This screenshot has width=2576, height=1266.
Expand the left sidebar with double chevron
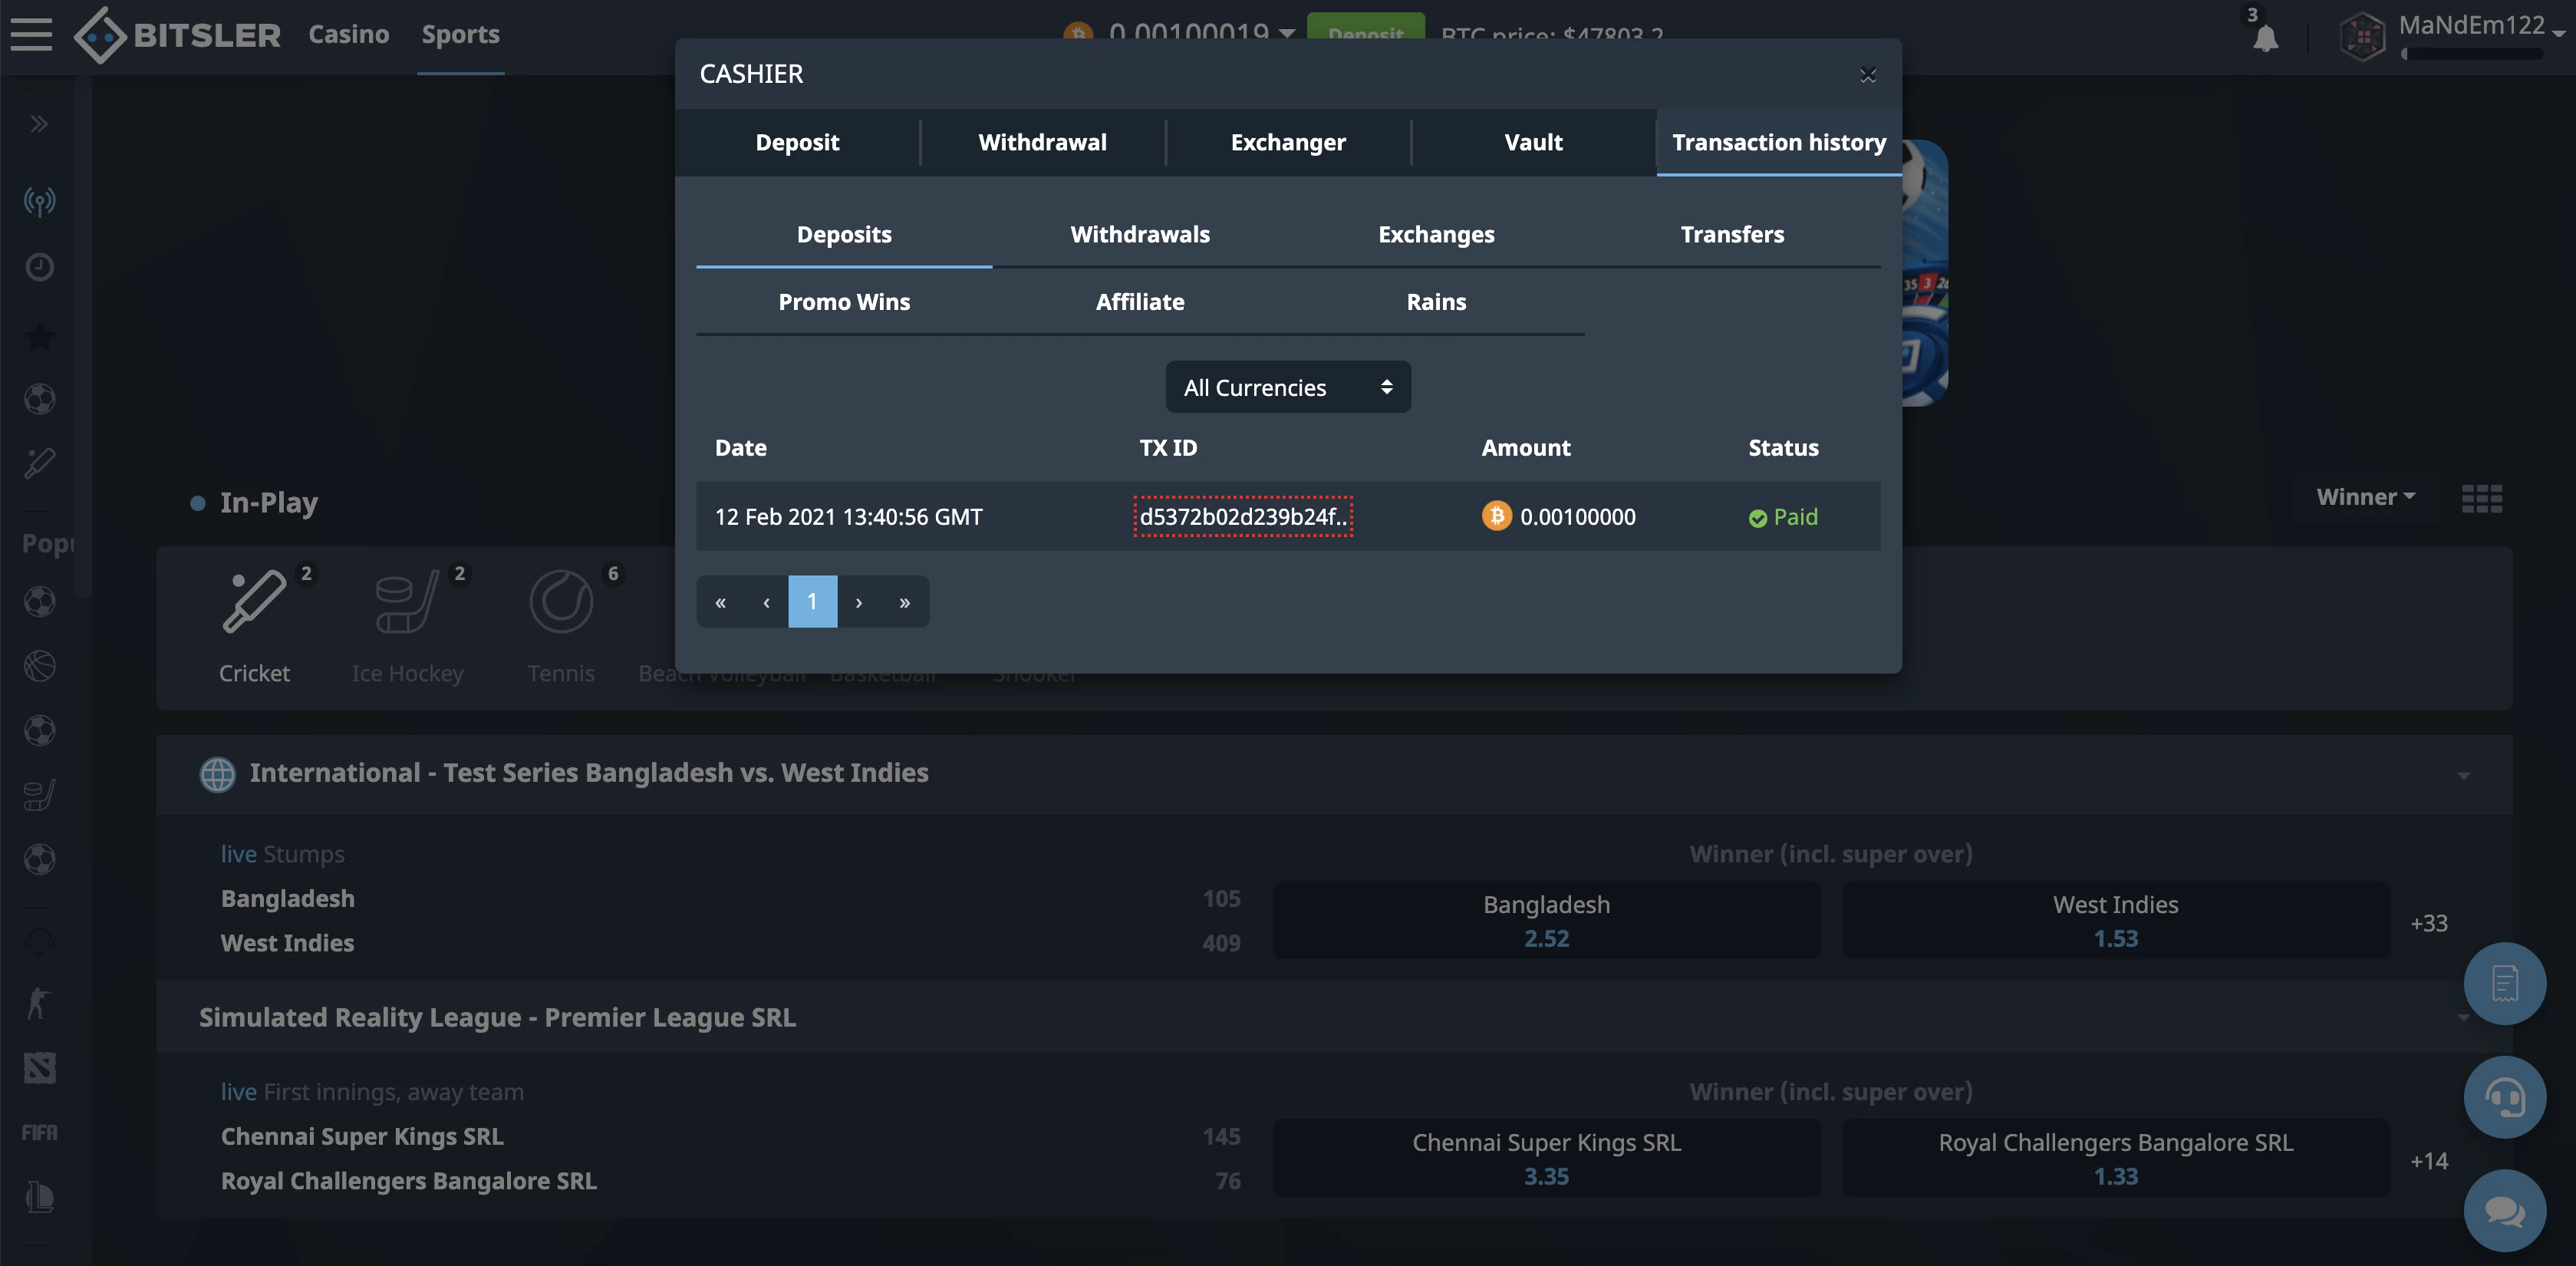[x=39, y=124]
